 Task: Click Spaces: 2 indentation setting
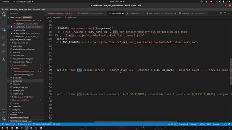(x=194, y=124)
